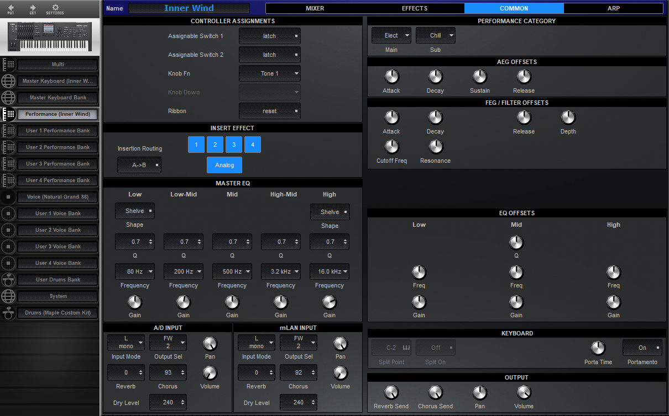The image size is (669, 416).
Task: Open the Main performance category Elect dropdown
Action: pos(391,35)
